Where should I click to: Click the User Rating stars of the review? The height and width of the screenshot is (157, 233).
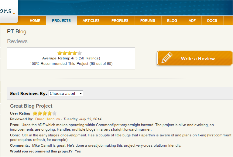pyautogui.click(x=45, y=113)
